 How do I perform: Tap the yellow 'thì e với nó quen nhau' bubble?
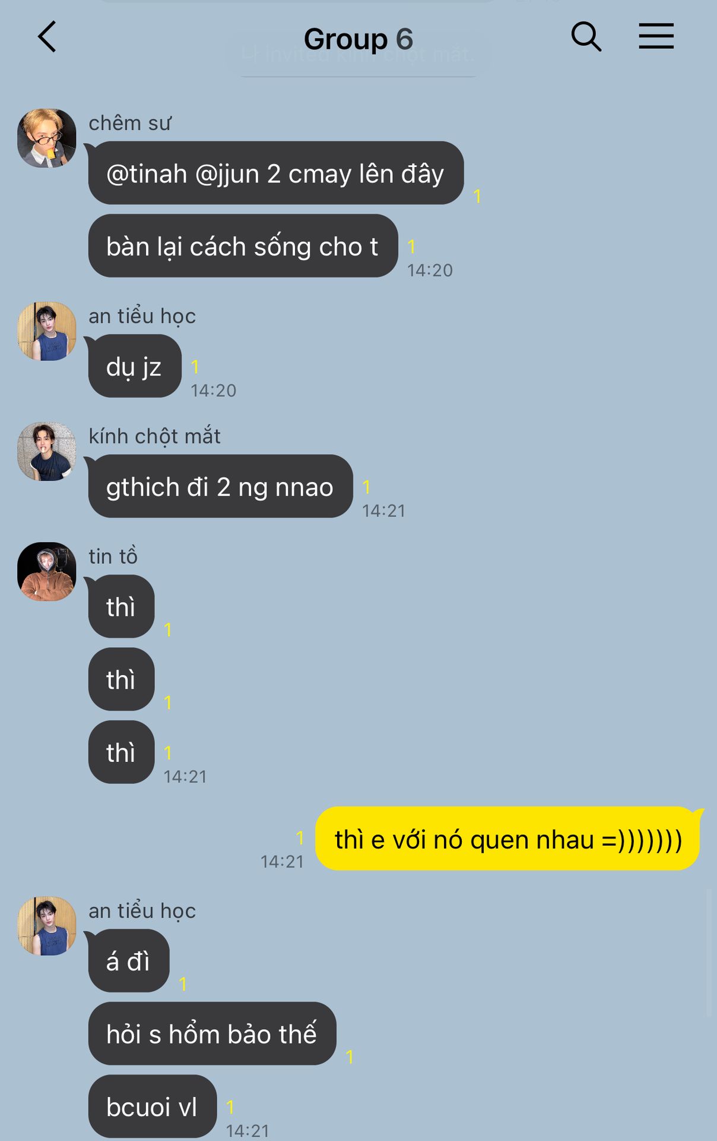508,839
